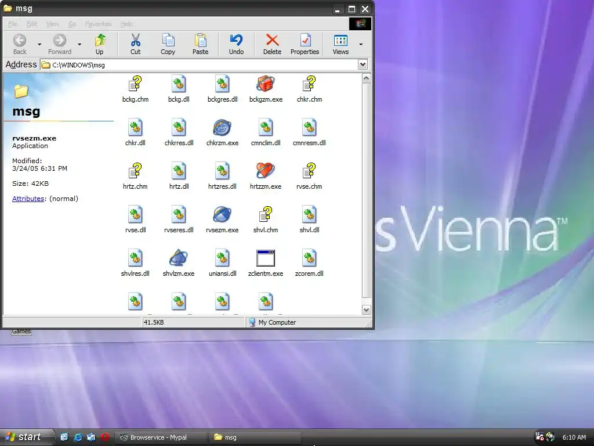The width and height of the screenshot is (594, 446).
Task: Click the Paste clipboard icon
Action: click(x=200, y=44)
